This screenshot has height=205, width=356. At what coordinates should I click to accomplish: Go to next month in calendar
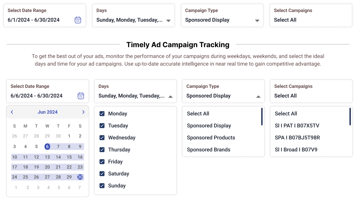[x=83, y=112]
